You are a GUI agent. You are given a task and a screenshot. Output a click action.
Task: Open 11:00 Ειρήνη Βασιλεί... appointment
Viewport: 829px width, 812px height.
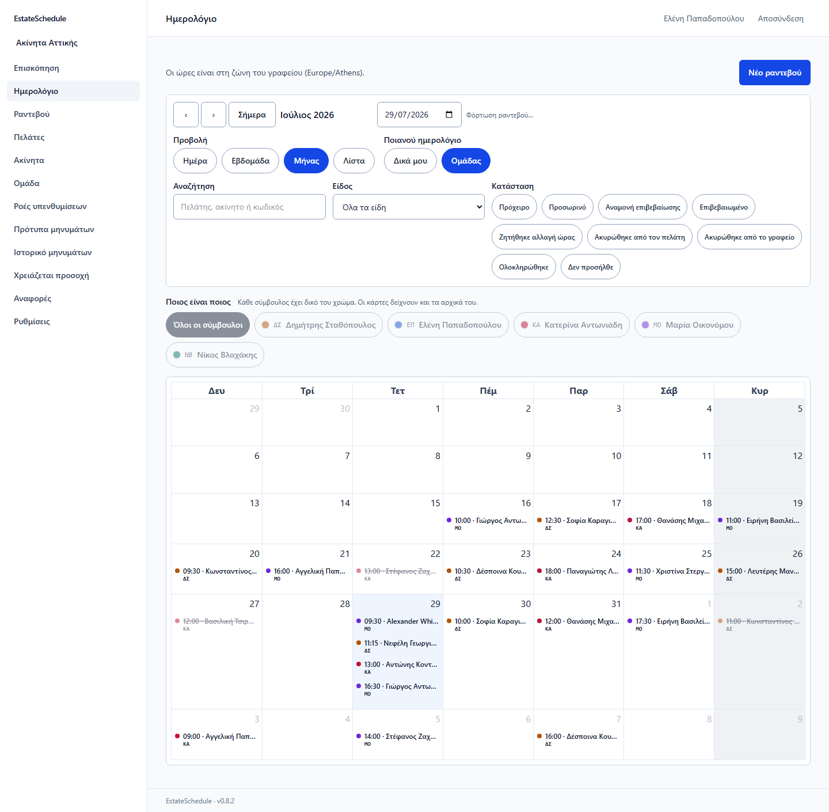tap(759, 523)
